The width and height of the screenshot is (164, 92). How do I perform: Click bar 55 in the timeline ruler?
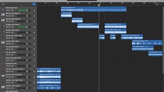point(122,3)
